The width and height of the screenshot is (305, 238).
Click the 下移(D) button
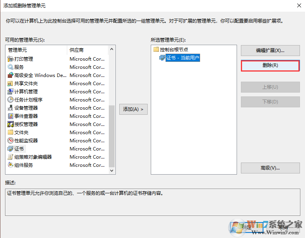[x=270, y=101]
